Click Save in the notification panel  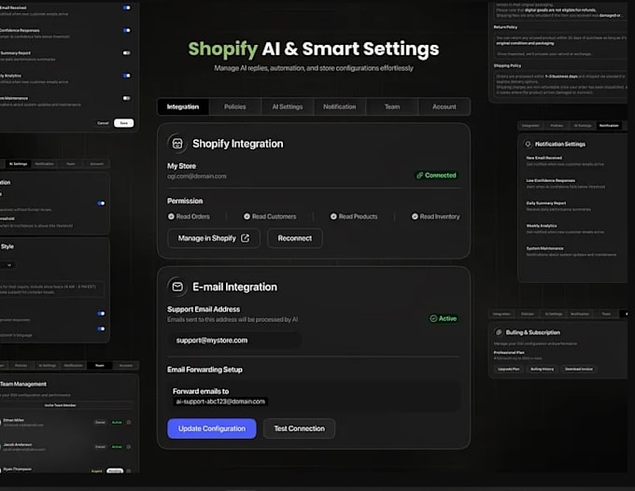(124, 123)
